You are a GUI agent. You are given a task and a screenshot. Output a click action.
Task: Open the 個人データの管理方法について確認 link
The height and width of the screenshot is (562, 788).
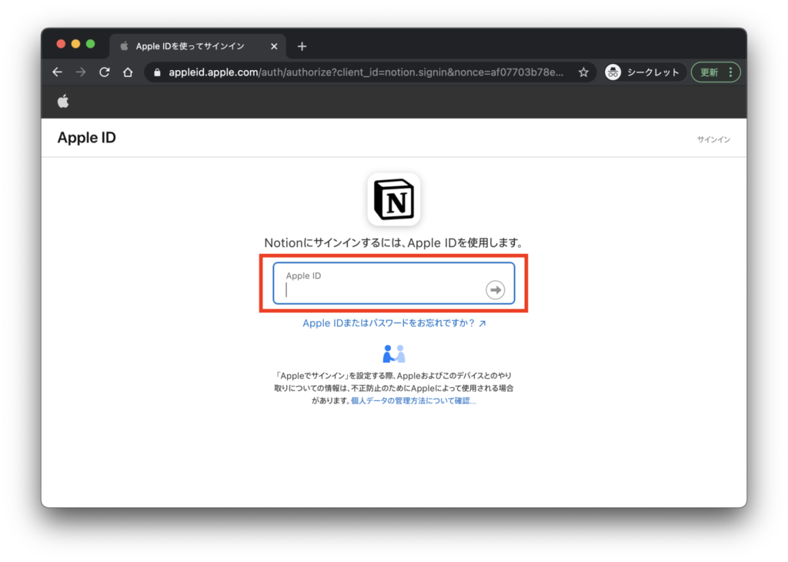pyautogui.click(x=413, y=400)
